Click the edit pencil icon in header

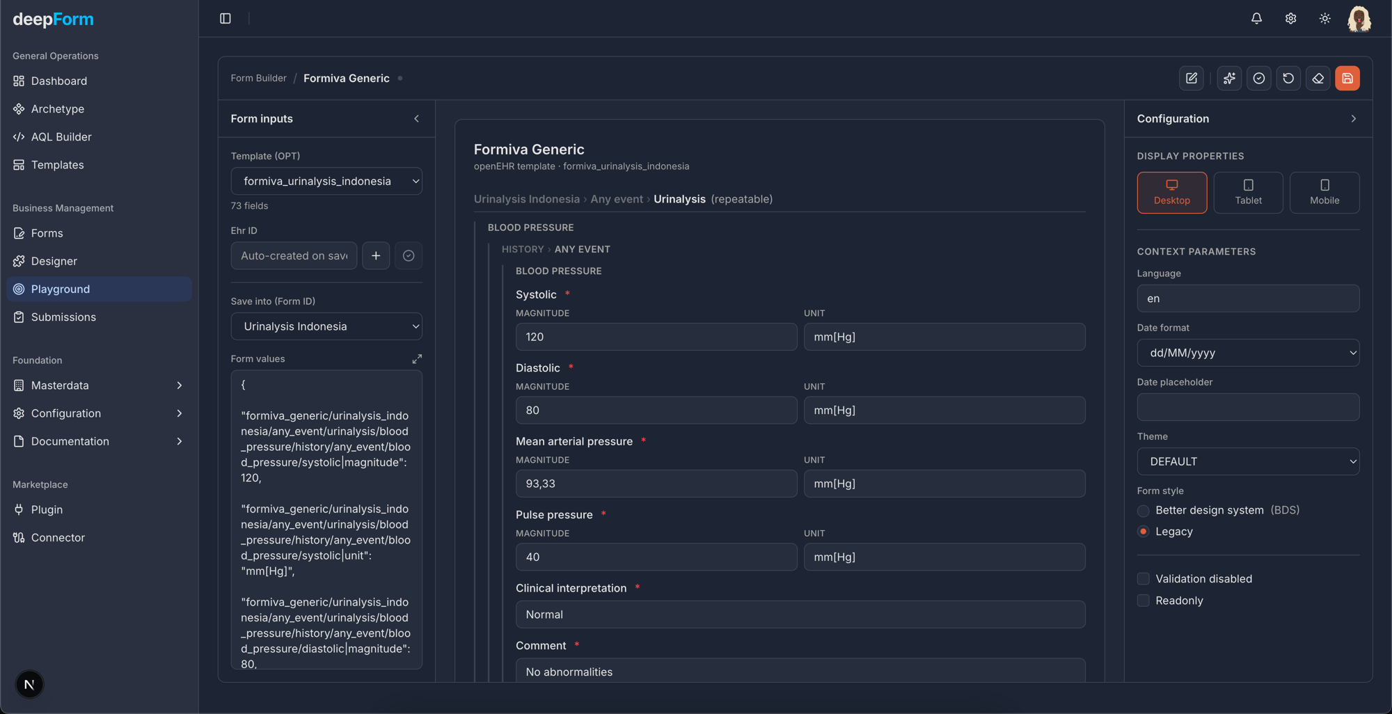(1192, 78)
